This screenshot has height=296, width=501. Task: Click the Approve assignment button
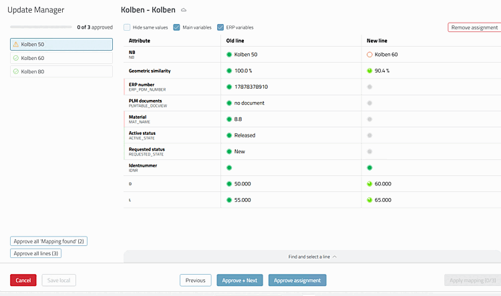pos(297,281)
